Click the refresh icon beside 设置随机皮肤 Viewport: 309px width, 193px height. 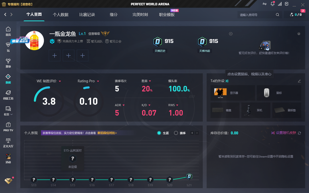299,133
